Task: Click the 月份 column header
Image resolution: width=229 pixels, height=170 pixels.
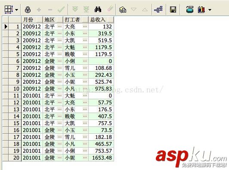Action: pos(32,19)
